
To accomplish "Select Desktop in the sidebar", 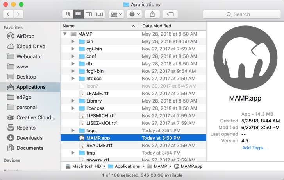I will [30, 77].
